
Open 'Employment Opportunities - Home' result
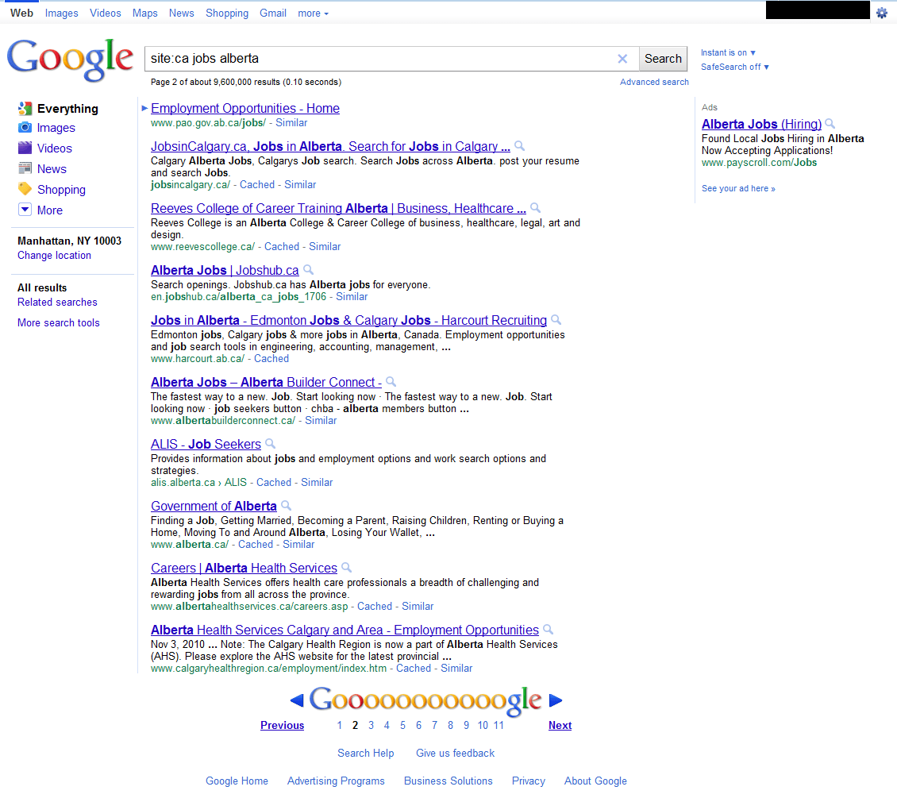click(x=245, y=108)
